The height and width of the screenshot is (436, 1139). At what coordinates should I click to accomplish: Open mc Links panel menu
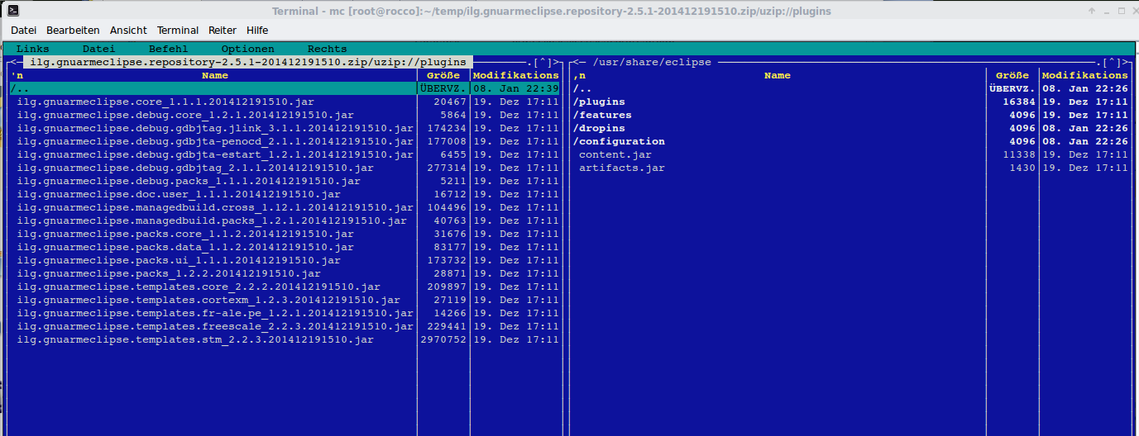[33, 49]
